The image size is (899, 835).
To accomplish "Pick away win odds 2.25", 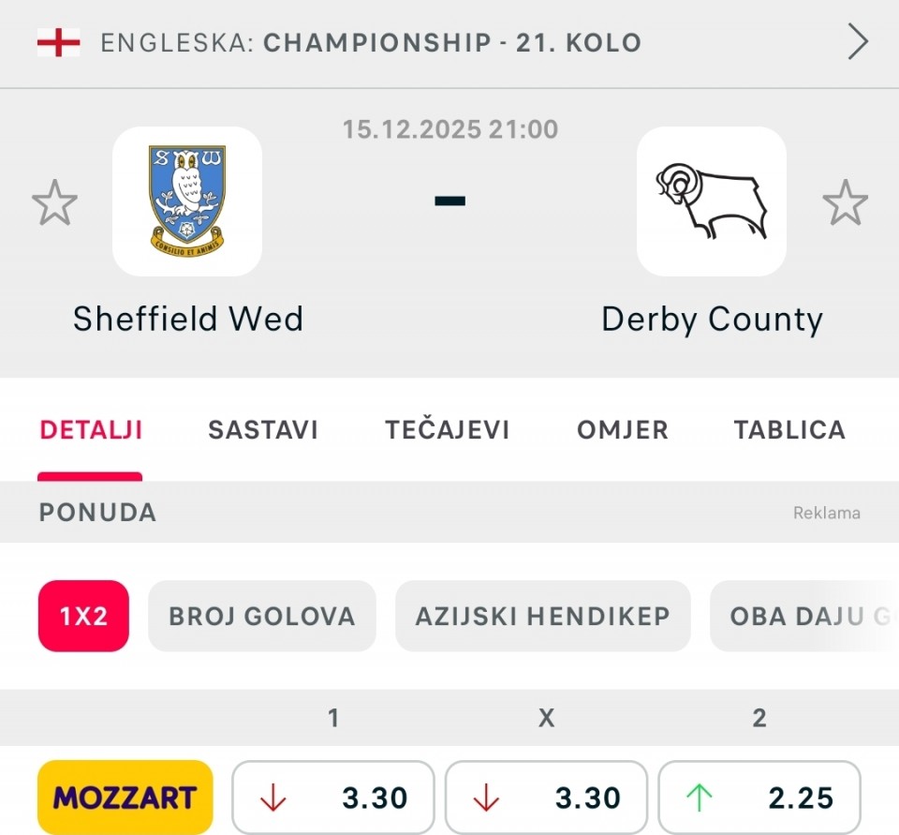I will (759, 798).
